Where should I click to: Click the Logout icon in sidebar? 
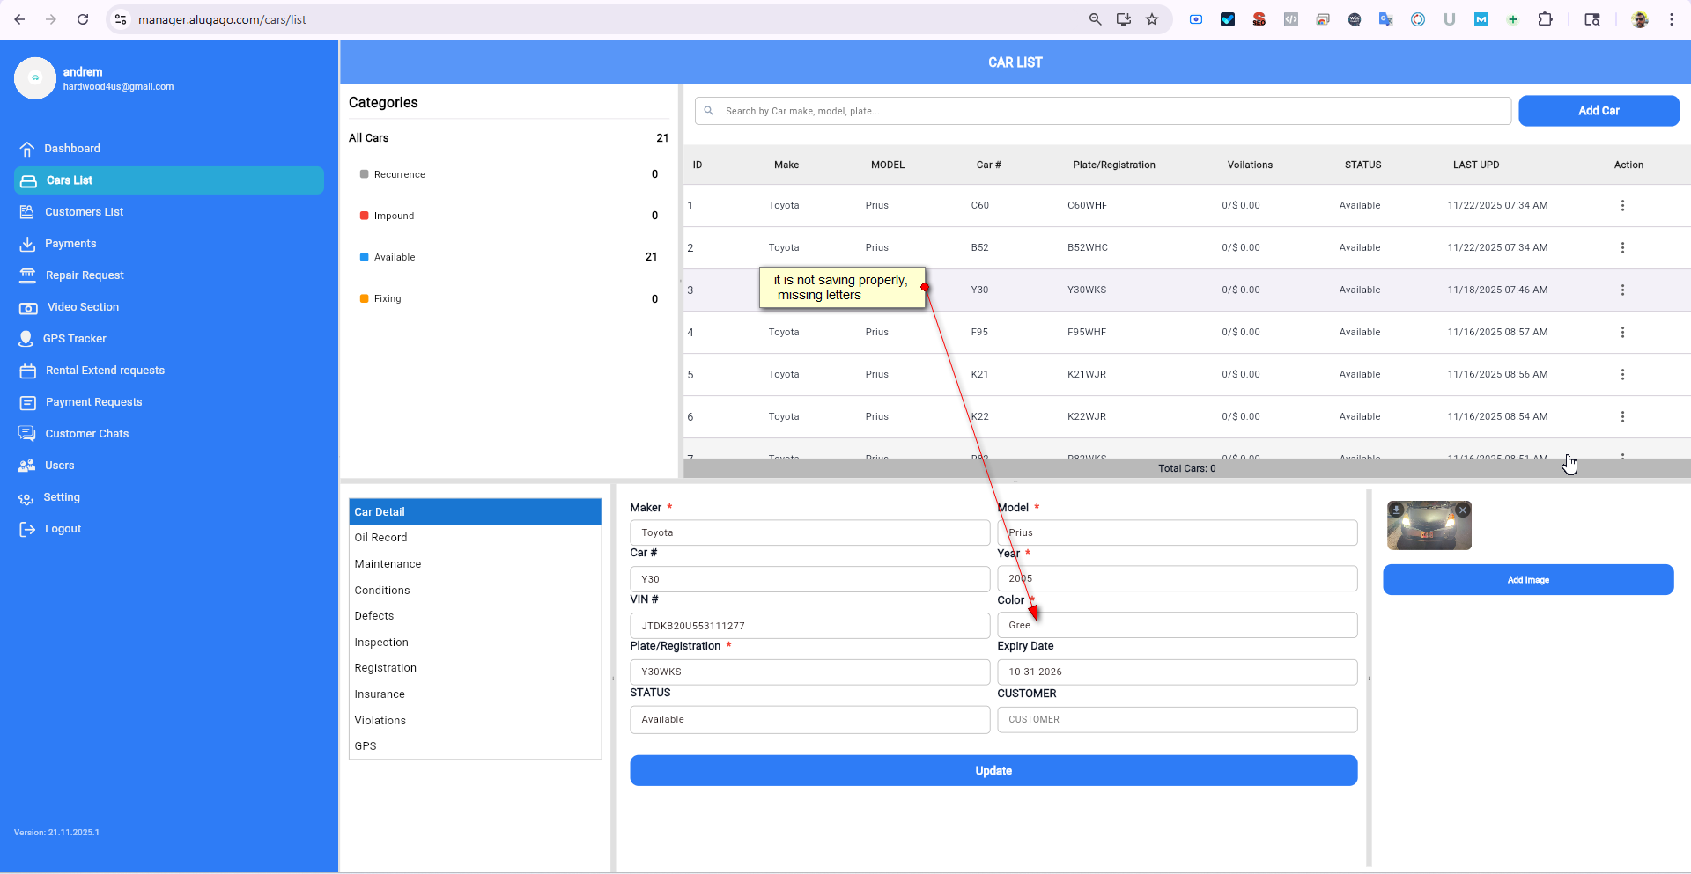[27, 529]
